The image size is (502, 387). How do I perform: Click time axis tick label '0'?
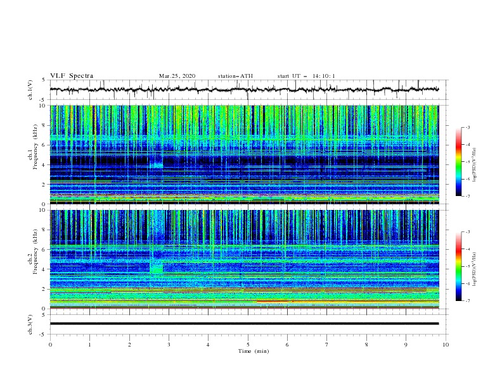click(x=50, y=345)
